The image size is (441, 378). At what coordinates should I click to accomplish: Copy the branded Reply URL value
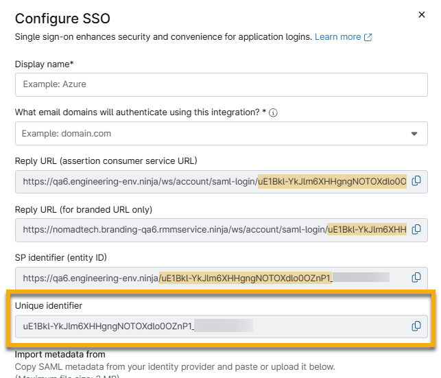(x=416, y=229)
